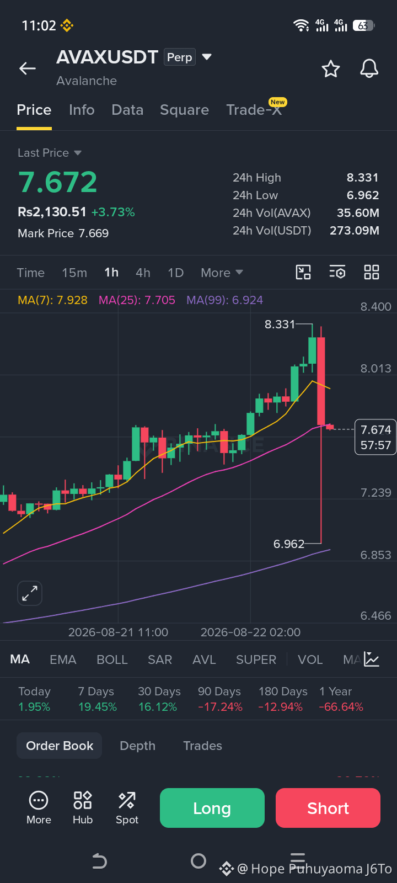Image resolution: width=397 pixels, height=883 pixels.
Task: Select the BOLL indicator
Action: point(112,659)
